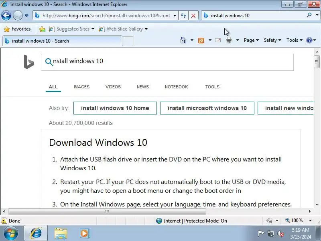321x241 pixels.
Task: Open the TOOLS tab
Action: pos(212,87)
